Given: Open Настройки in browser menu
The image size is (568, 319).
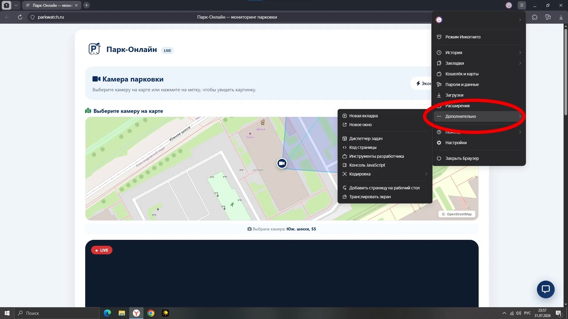Looking at the screenshot, I should (478, 143).
